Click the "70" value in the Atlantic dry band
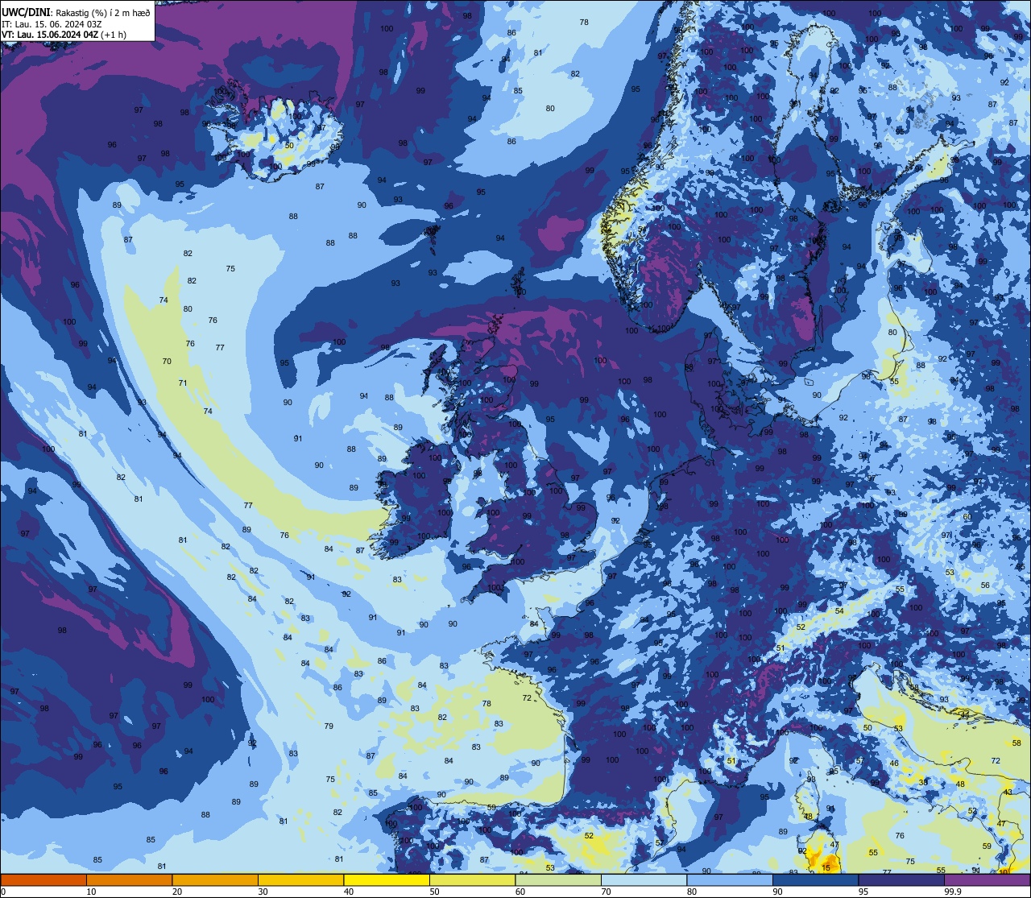The height and width of the screenshot is (898, 1031). click(167, 362)
